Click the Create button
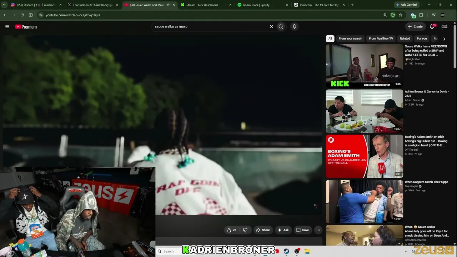This screenshot has height=257, width=457. (x=415, y=26)
